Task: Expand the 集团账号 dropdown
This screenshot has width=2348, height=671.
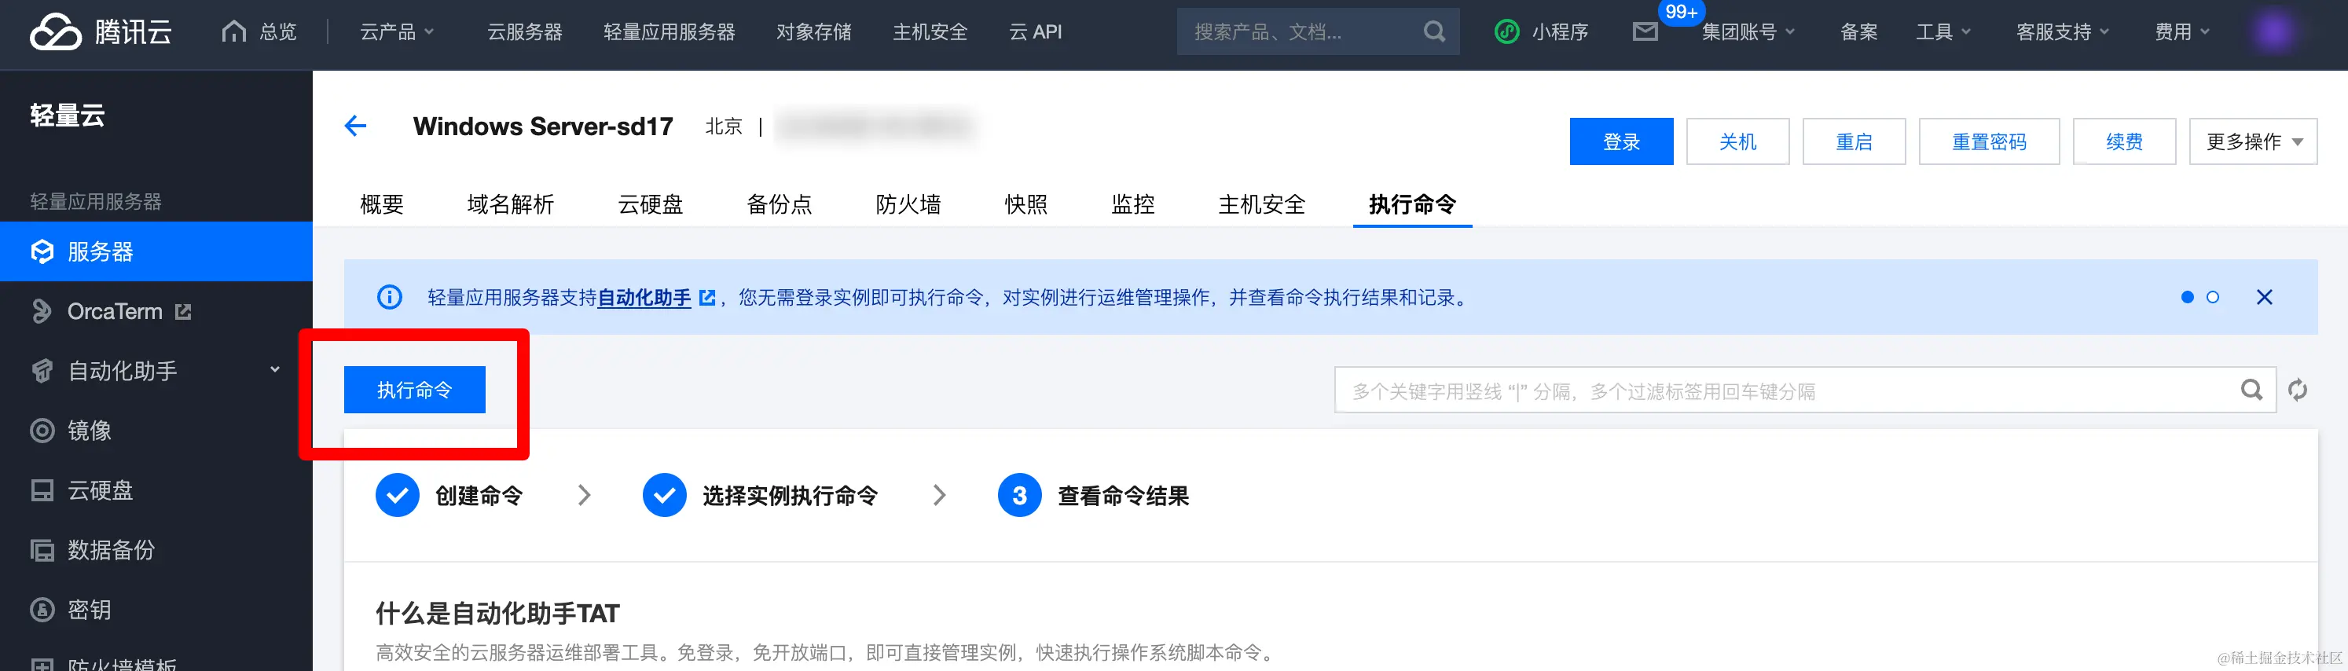Action: click(x=1748, y=32)
